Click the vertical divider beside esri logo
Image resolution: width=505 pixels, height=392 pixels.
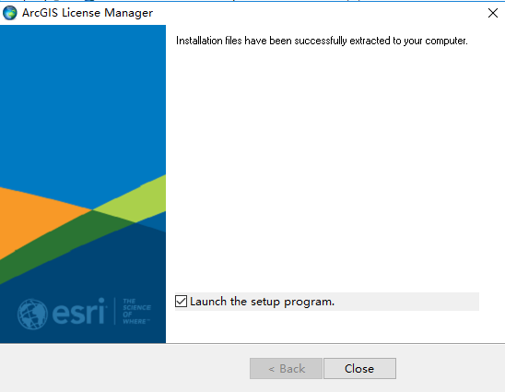pos(114,311)
